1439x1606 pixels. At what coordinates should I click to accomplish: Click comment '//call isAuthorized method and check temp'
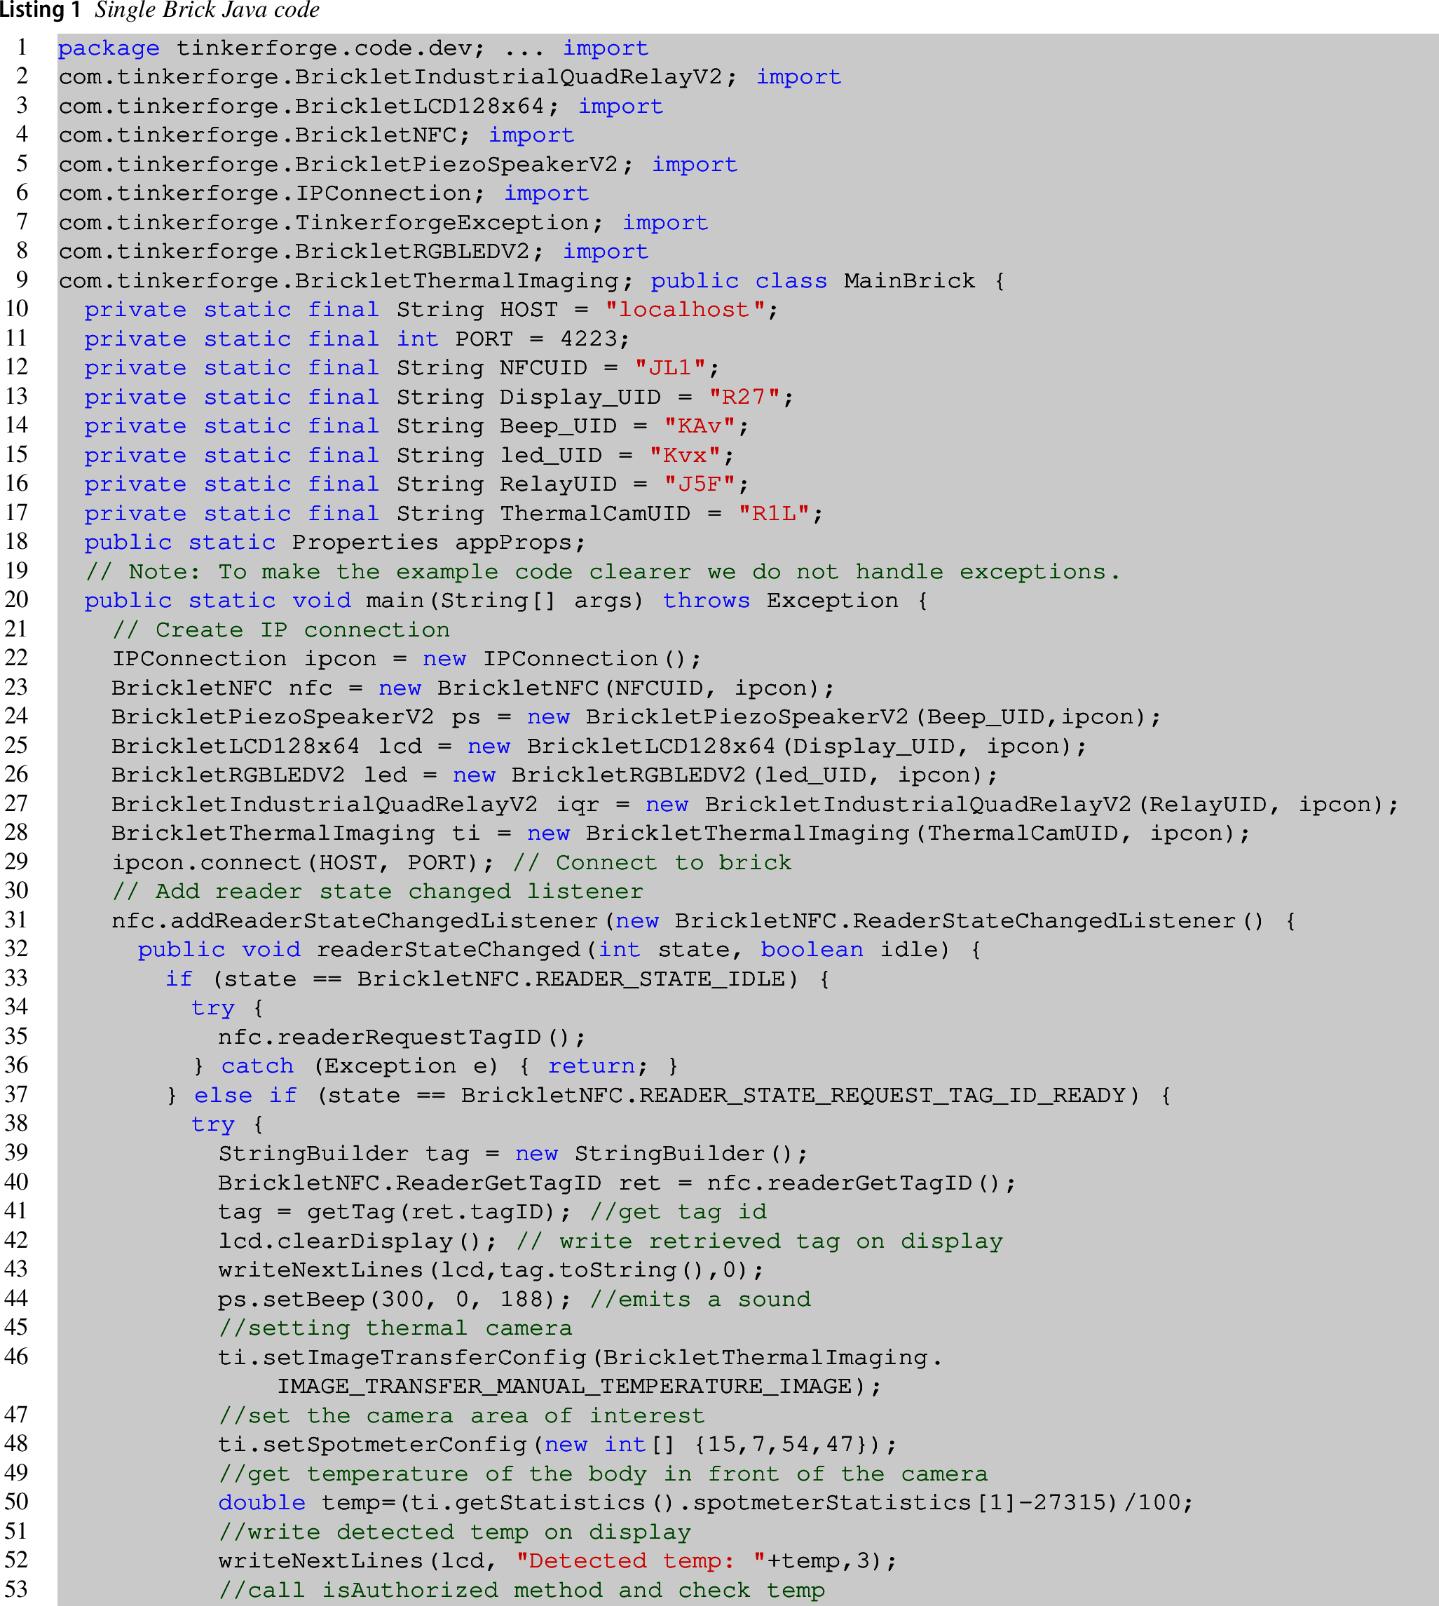[x=521, y=1591]
